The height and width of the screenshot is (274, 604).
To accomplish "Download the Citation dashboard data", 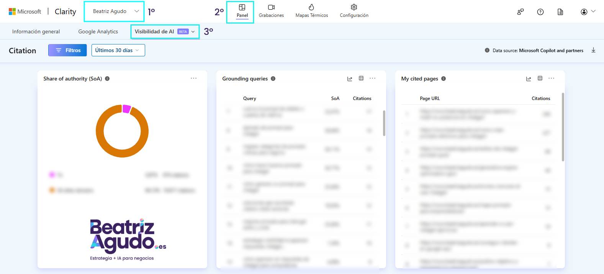I will [x=593, y=50].
